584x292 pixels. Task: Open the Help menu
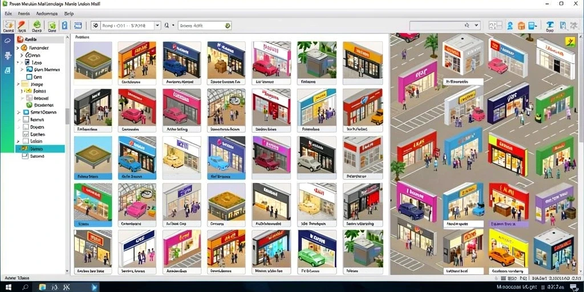(x=69, y=13)
